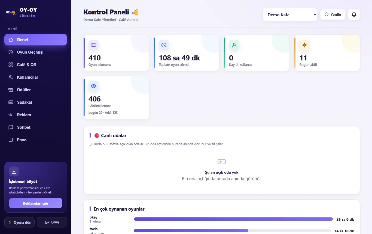Viewport: 372px width, 234px height.
Task: Click the red dot beside Canlı odalar
Action: pos(97,136)
